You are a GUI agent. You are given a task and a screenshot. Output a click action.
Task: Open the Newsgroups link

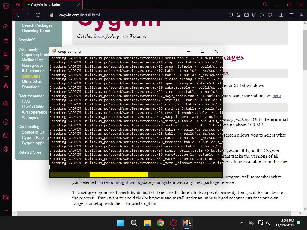(x=33, y=66)
